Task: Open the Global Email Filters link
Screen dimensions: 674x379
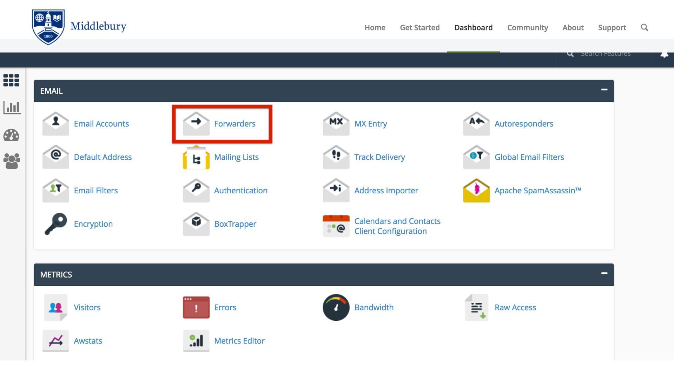Action: click(x=529, y=157)
